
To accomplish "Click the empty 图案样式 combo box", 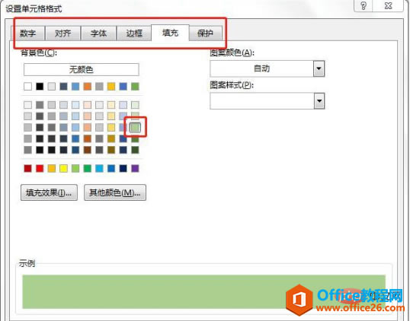I will pyautogui.click(x=267, y=100).
